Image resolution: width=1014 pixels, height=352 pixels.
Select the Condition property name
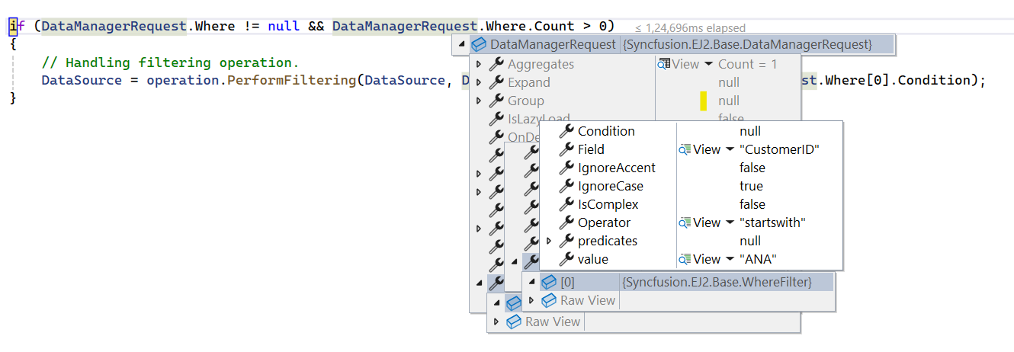606,131
